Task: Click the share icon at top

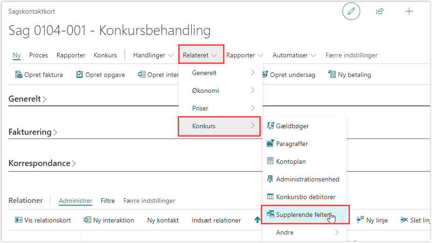Action: (x=380, y=12)
